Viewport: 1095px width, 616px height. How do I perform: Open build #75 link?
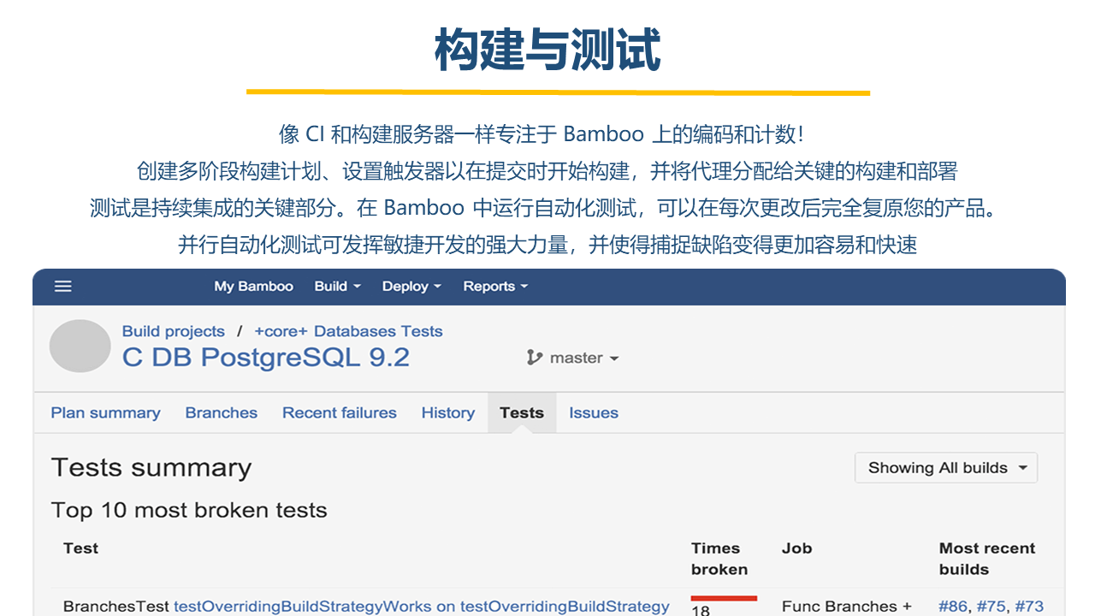[x=991, y=607]
